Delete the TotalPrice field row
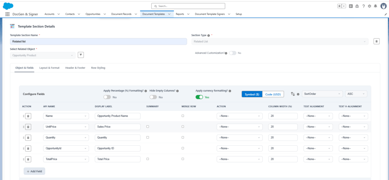Viewport: 389px width, 180px height. click(x=28, y=159)
